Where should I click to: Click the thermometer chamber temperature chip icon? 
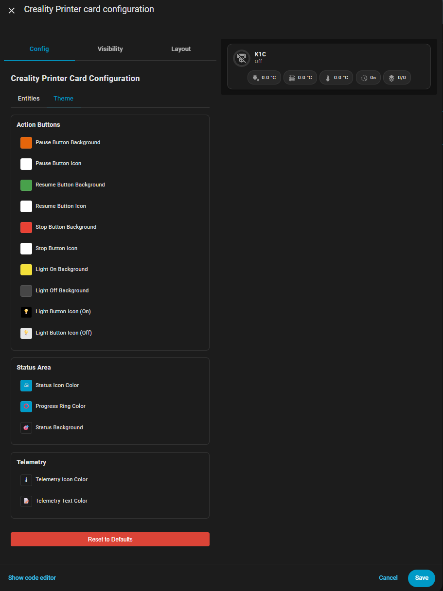coord(328,78)
